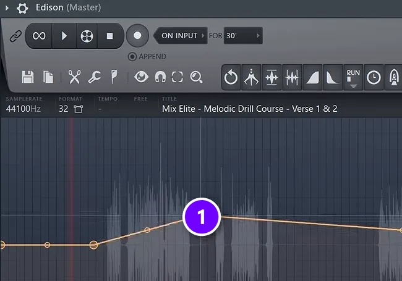Open the waveform with bars amplitude tool
The image size is (402, 281).
pyautogui.click(x=272, y=78)
